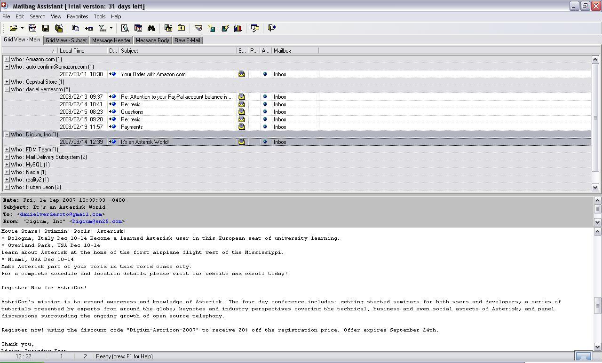Click the open folder toolbar icon

click(14, 28)
